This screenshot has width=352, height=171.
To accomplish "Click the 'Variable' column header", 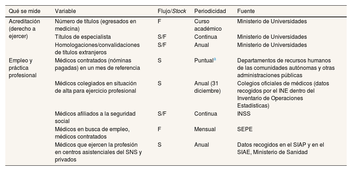I will click(x=65, y=11).
